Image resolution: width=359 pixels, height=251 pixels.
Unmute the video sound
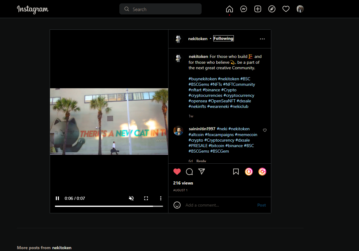pyautogui.click(x=131, y=198)
